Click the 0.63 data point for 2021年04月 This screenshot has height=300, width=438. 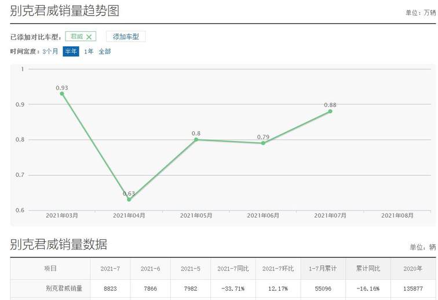(x=129, y=199)
